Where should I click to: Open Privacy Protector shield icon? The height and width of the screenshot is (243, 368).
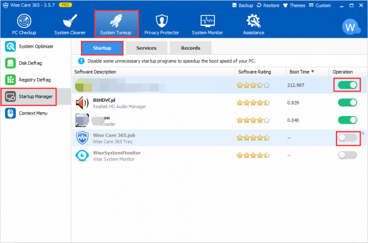162,21
